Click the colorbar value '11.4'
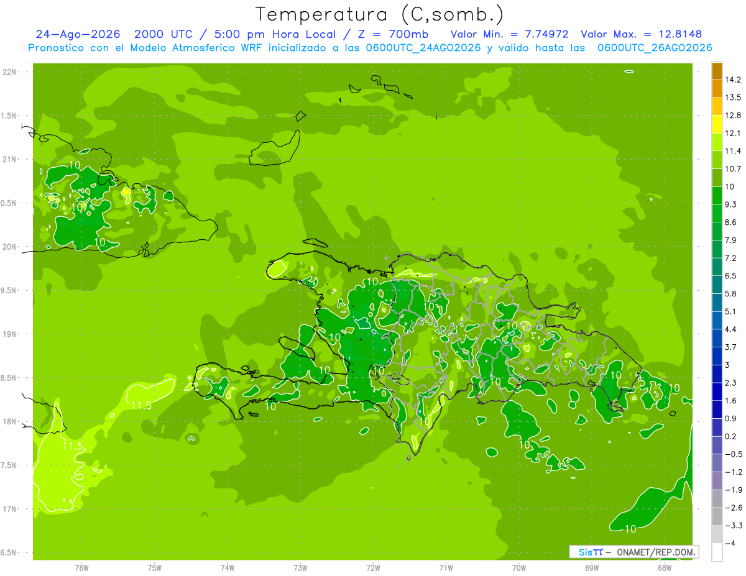This screenshot has width=746, height=576. [733, 151]
